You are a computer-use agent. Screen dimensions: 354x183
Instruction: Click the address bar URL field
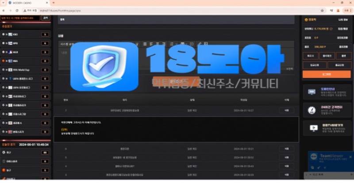(x=174, y=11)
